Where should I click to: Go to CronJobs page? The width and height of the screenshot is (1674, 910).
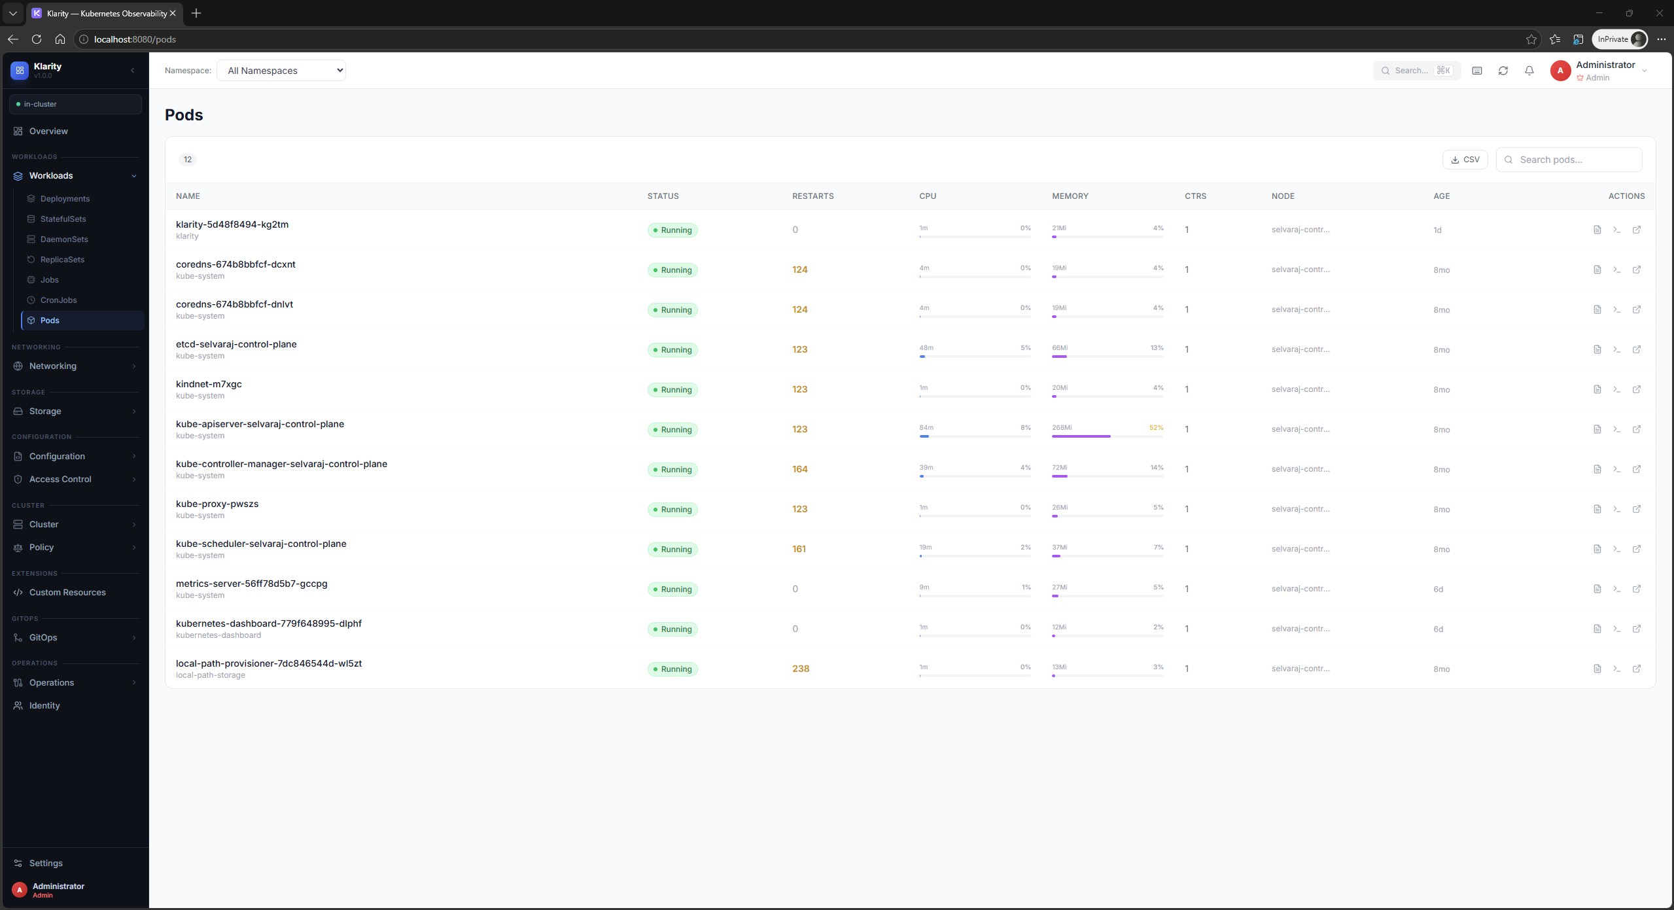(x=82, y=300)
